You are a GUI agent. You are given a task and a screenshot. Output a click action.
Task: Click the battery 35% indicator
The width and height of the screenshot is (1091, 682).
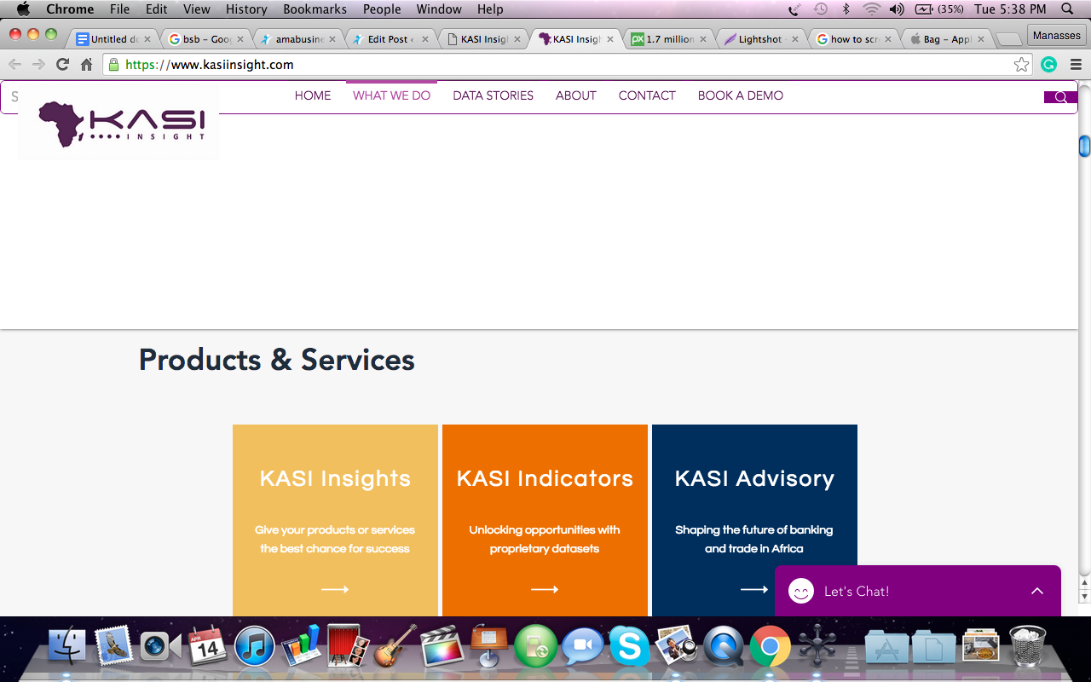coord(939,9)
